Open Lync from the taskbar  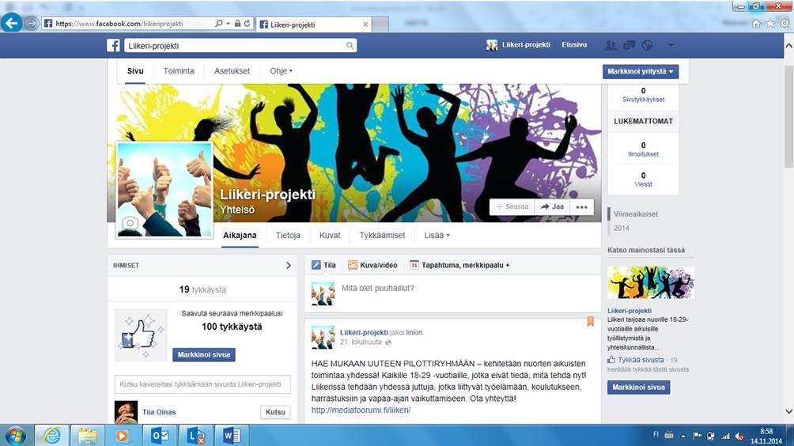tap(195, 436)
